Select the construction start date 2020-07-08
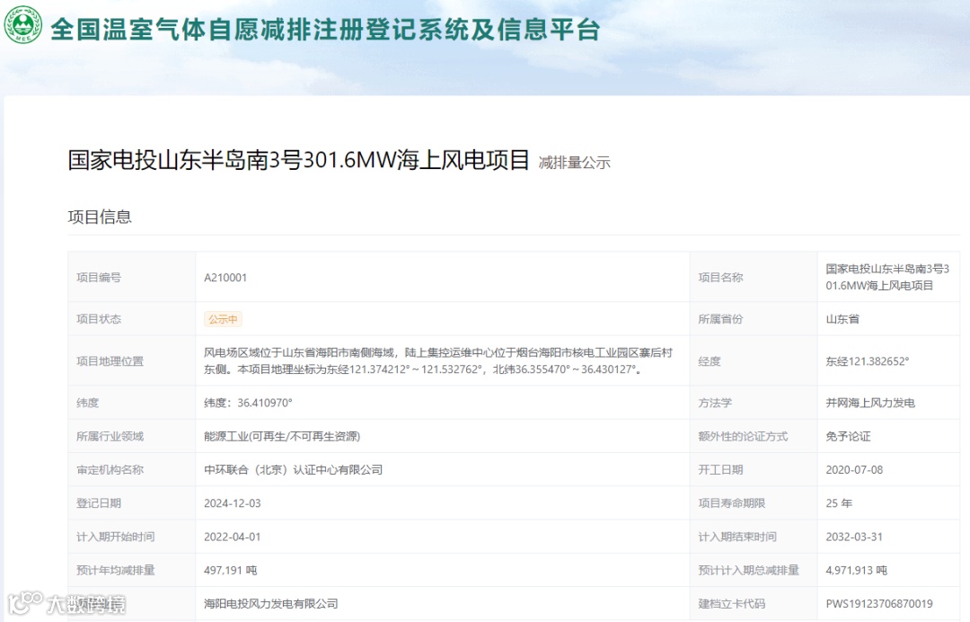Screen dimensions: 970x622 (x=854, y=470)
